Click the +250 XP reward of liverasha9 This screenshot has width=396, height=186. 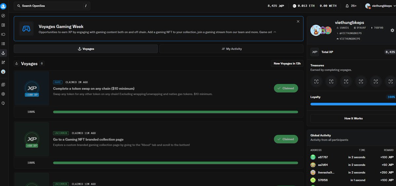pos(387,172)
